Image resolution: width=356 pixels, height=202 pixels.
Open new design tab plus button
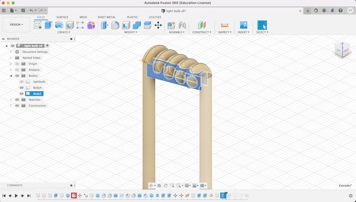pos(308,11)
